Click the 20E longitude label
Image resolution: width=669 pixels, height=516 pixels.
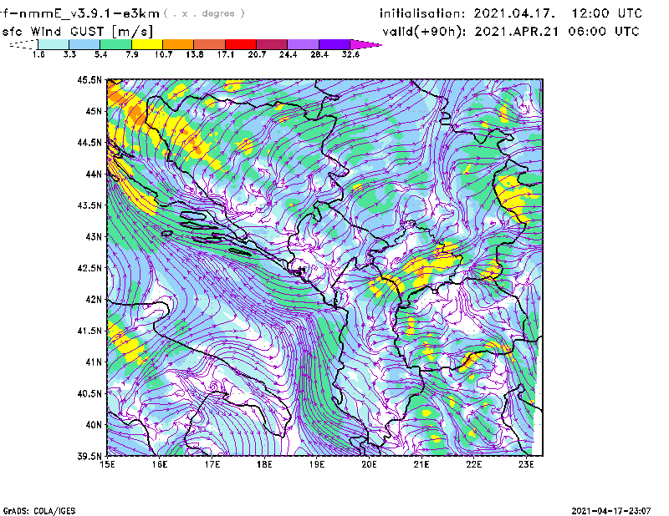point(369,464)
